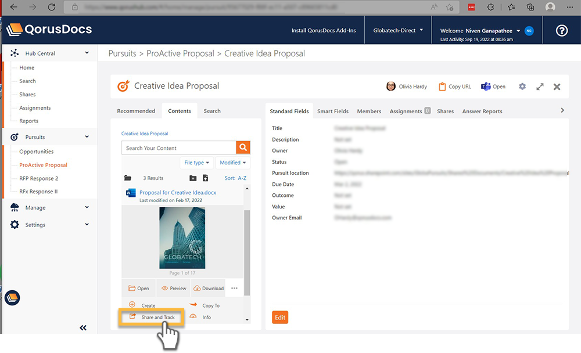The height and width of the screenshot is (353, 581).
Task: Click the Search Your Content field
Action: [x=178, y=147]
